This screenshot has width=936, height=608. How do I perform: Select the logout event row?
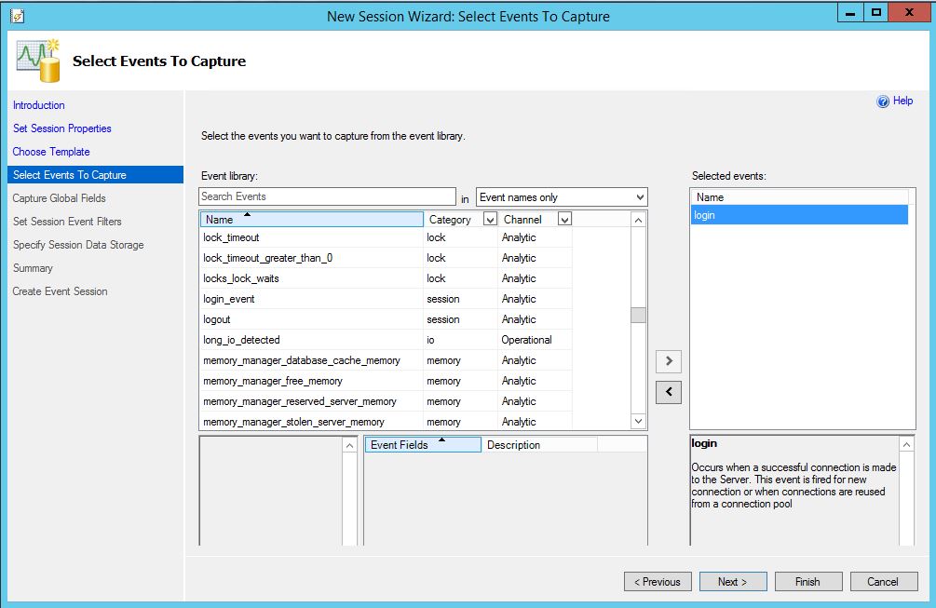coord(386,319)
